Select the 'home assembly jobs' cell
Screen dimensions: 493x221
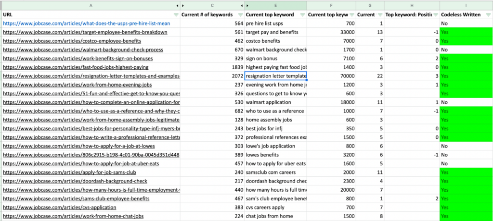(276, 120)
